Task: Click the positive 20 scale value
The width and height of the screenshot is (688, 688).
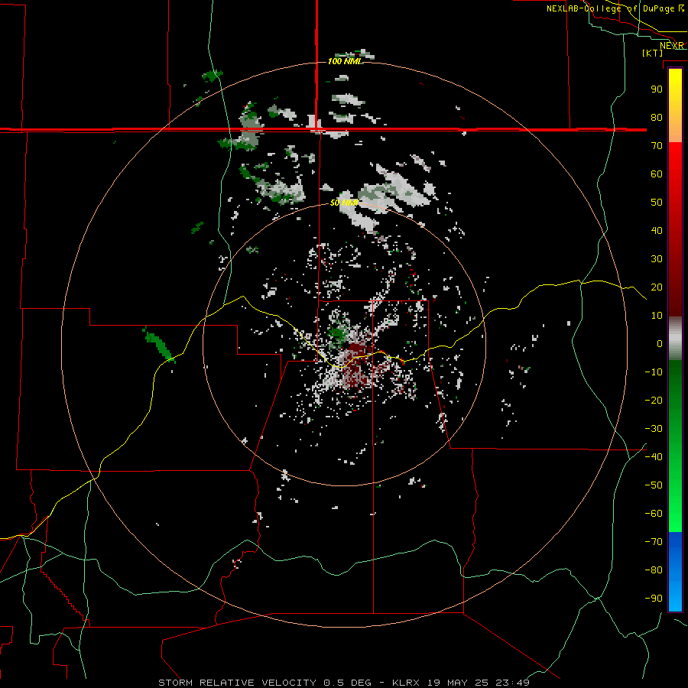Action: 657,287
